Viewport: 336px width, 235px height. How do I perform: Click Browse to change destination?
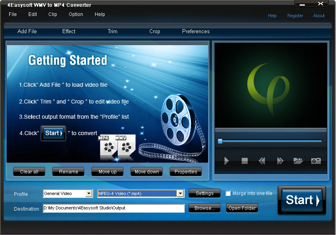pos(204,208)
